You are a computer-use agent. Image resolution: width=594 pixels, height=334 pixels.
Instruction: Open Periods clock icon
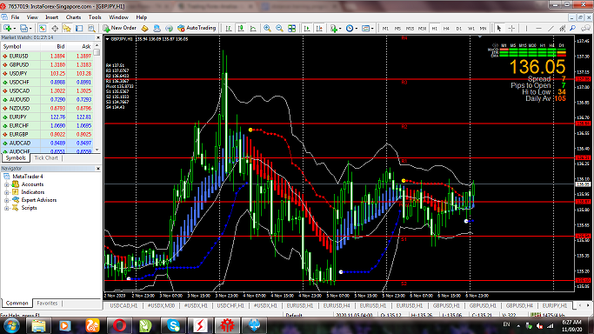click(350, 28)
